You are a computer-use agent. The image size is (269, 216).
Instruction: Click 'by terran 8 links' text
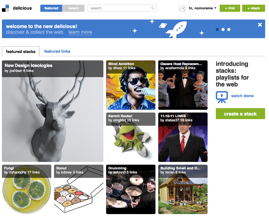click(x=173, y=172)
